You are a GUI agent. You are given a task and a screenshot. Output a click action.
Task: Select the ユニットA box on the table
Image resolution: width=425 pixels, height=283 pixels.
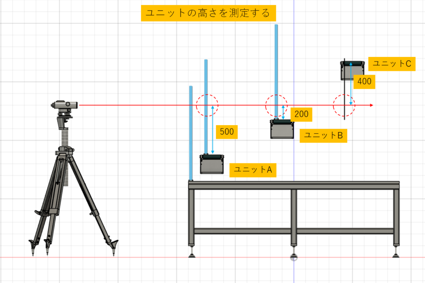tap(212, 164)
